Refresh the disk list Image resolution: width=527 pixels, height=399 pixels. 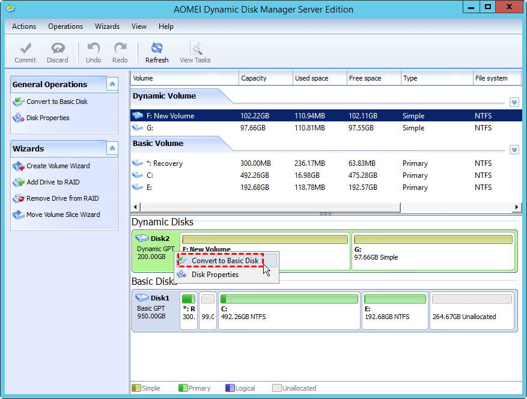tap(157, 52)
